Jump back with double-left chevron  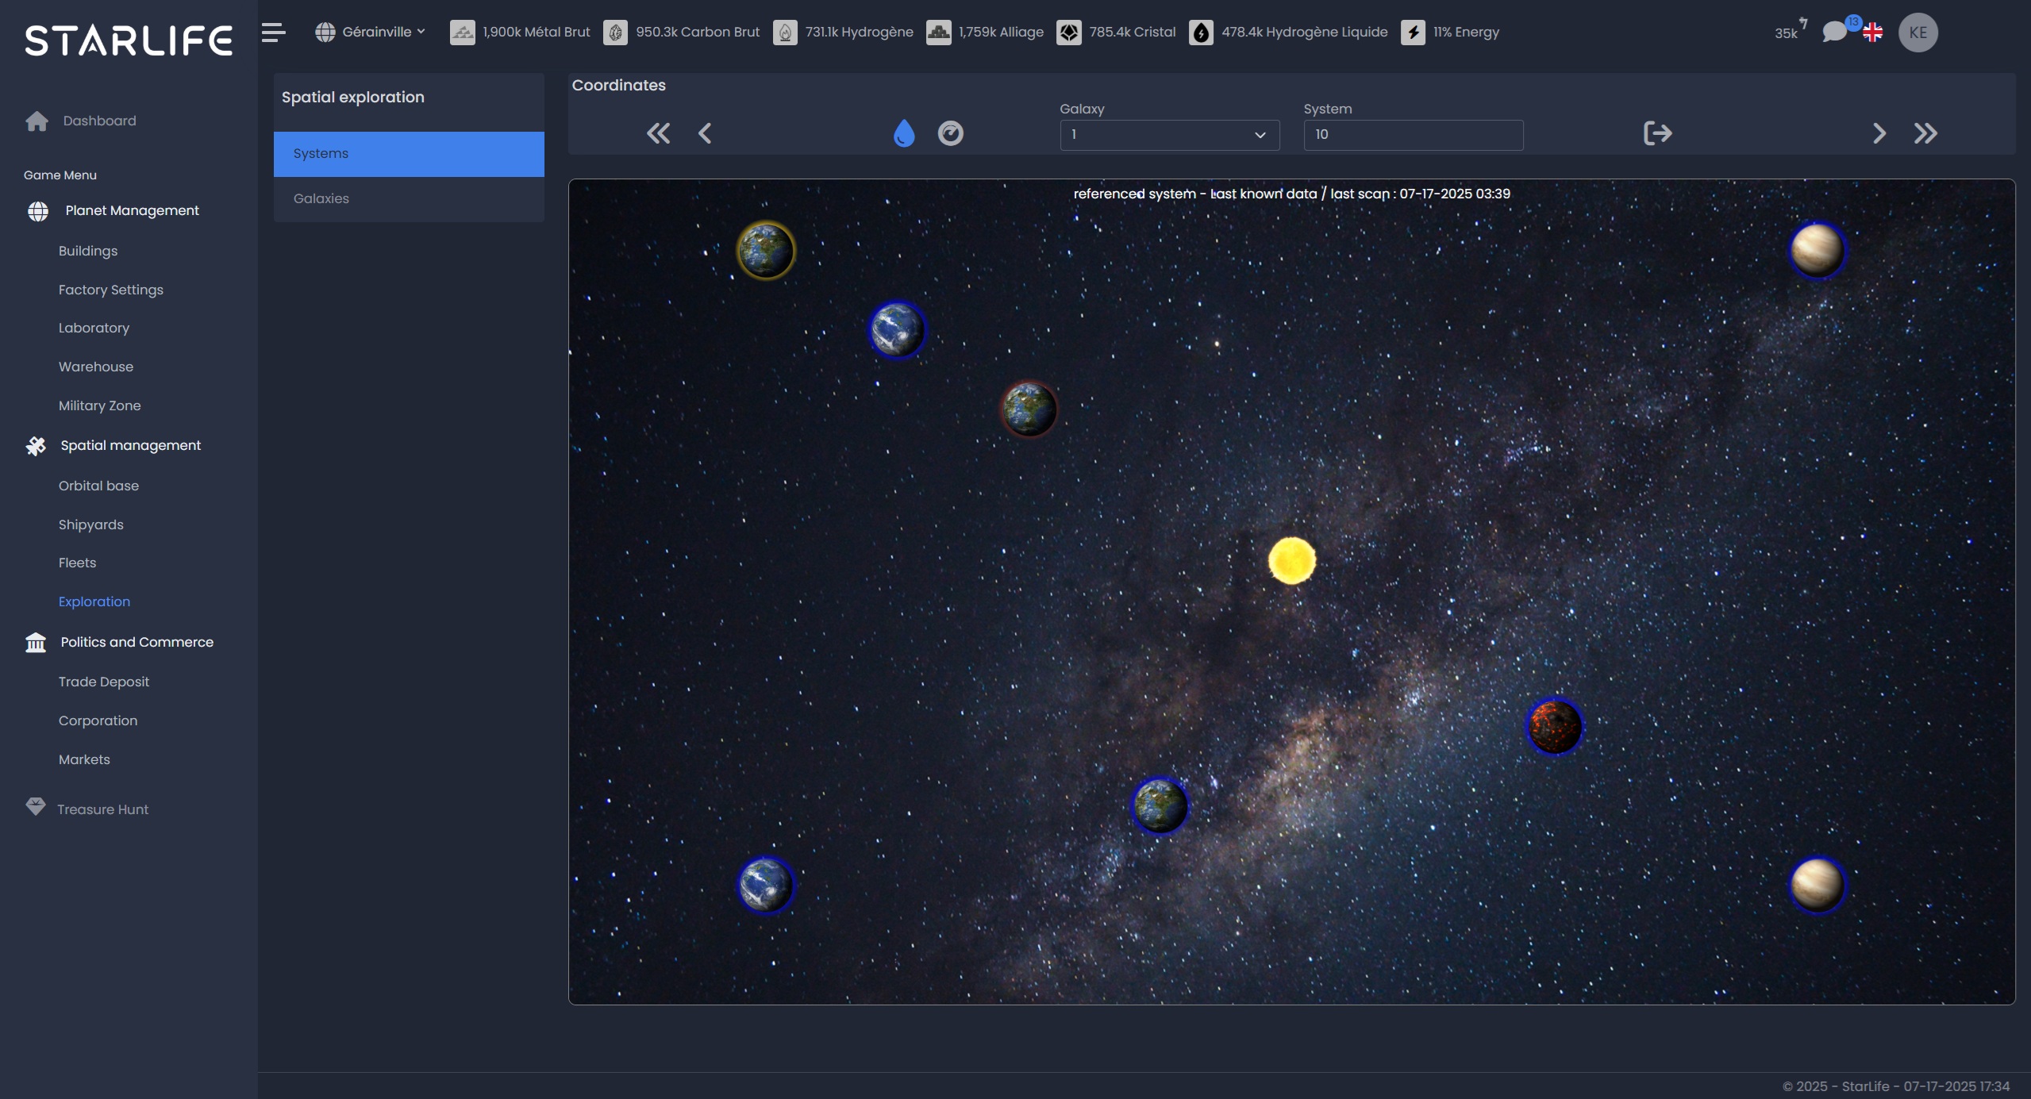pyautogui.click(x=658, y=133)
